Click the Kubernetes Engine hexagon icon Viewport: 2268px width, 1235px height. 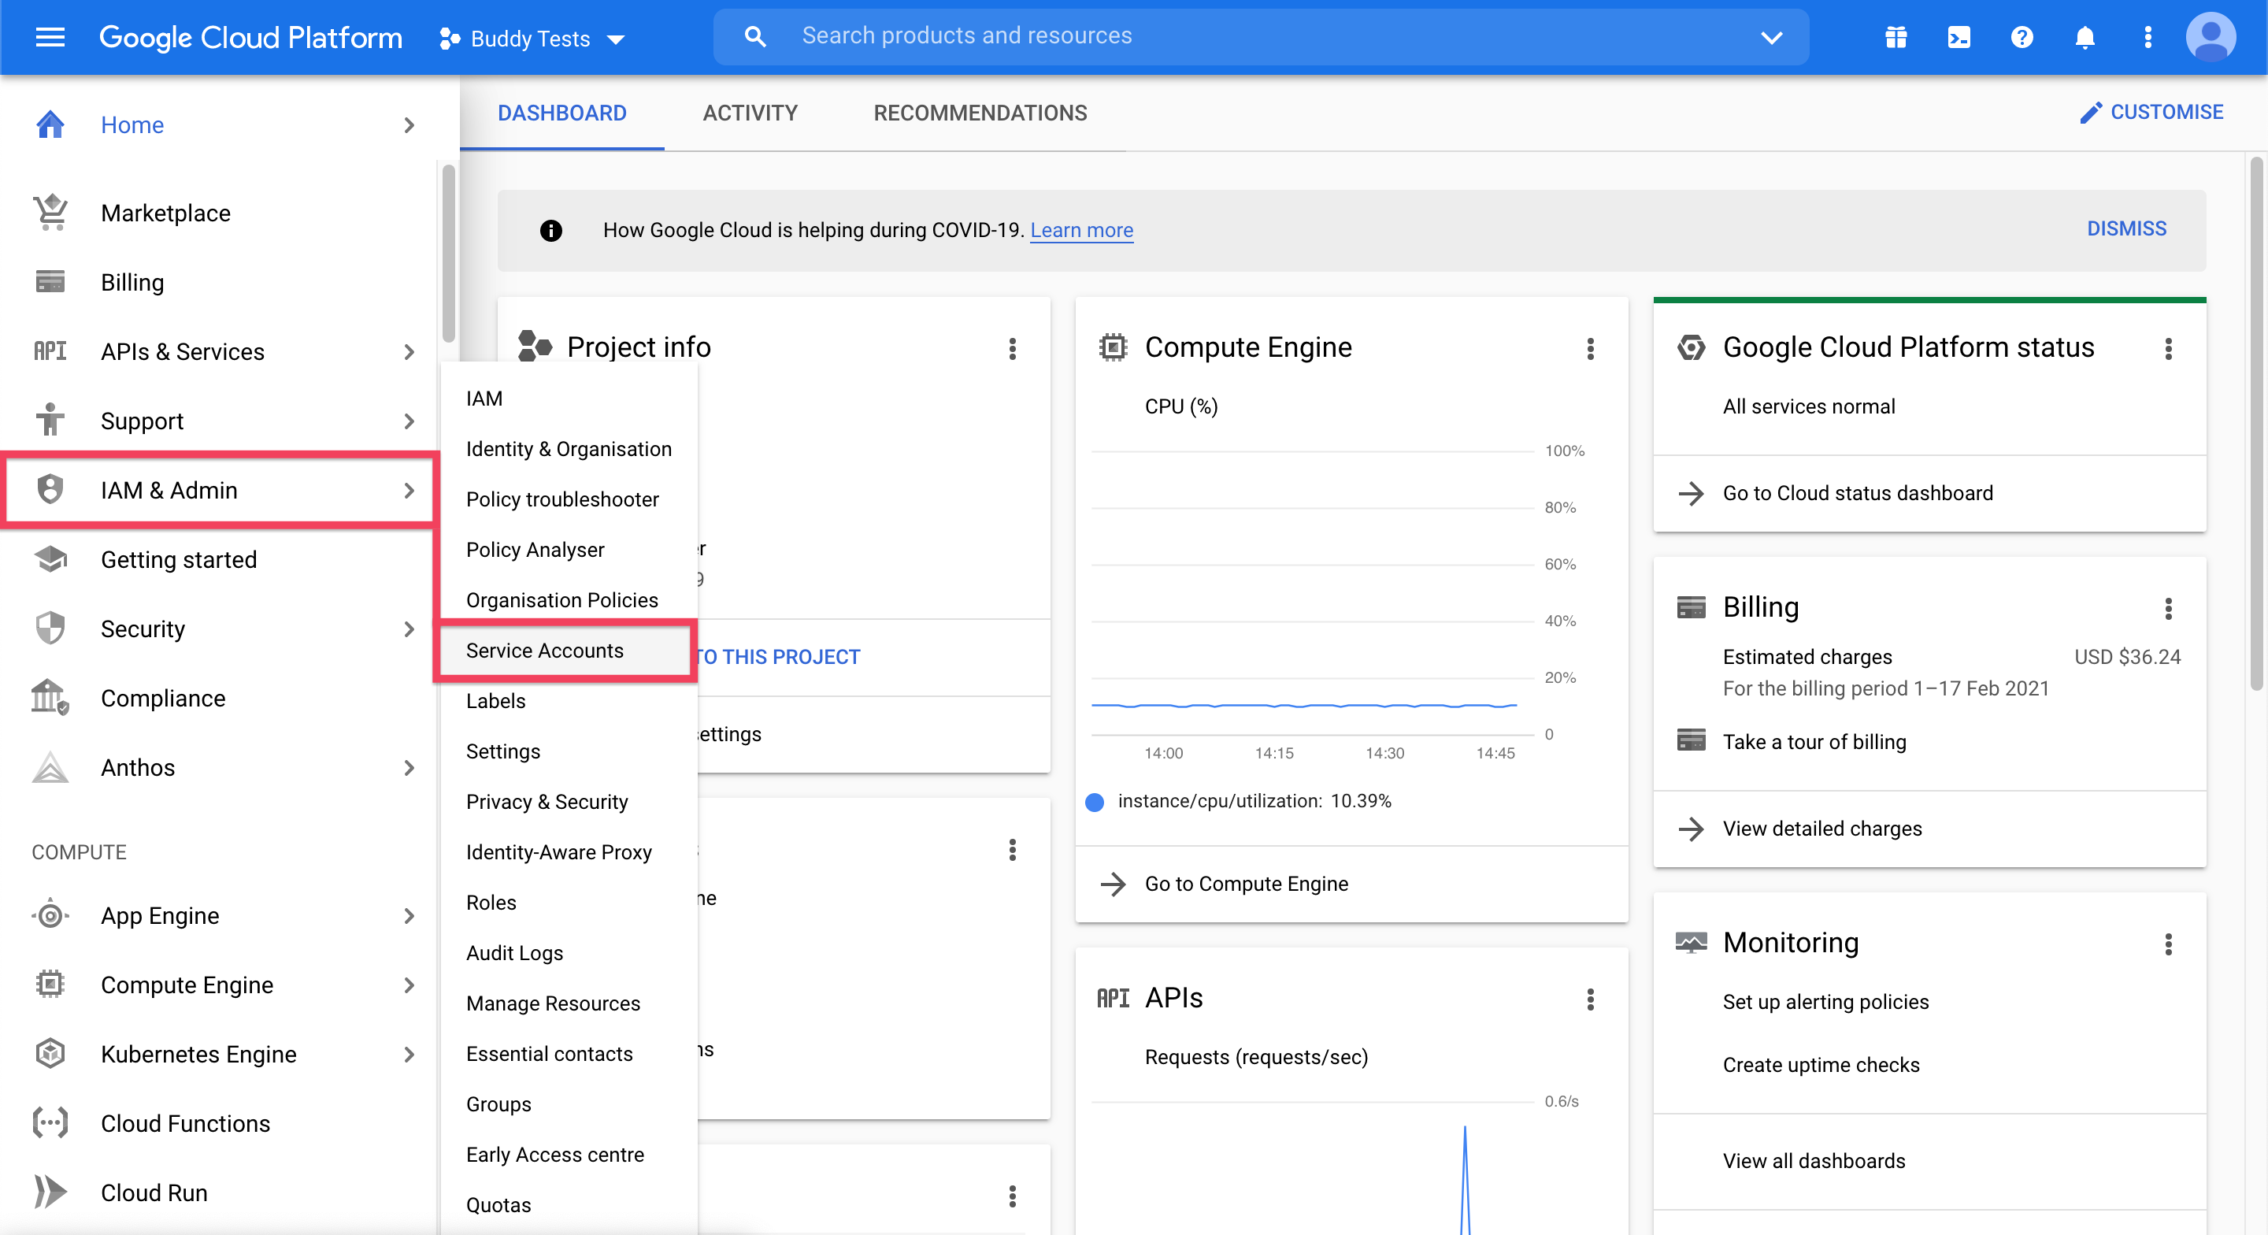[50, 1054]
